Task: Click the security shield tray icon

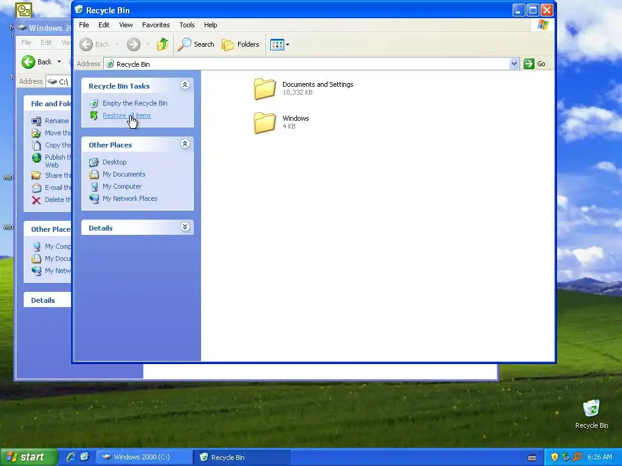Action: (555, 457)
